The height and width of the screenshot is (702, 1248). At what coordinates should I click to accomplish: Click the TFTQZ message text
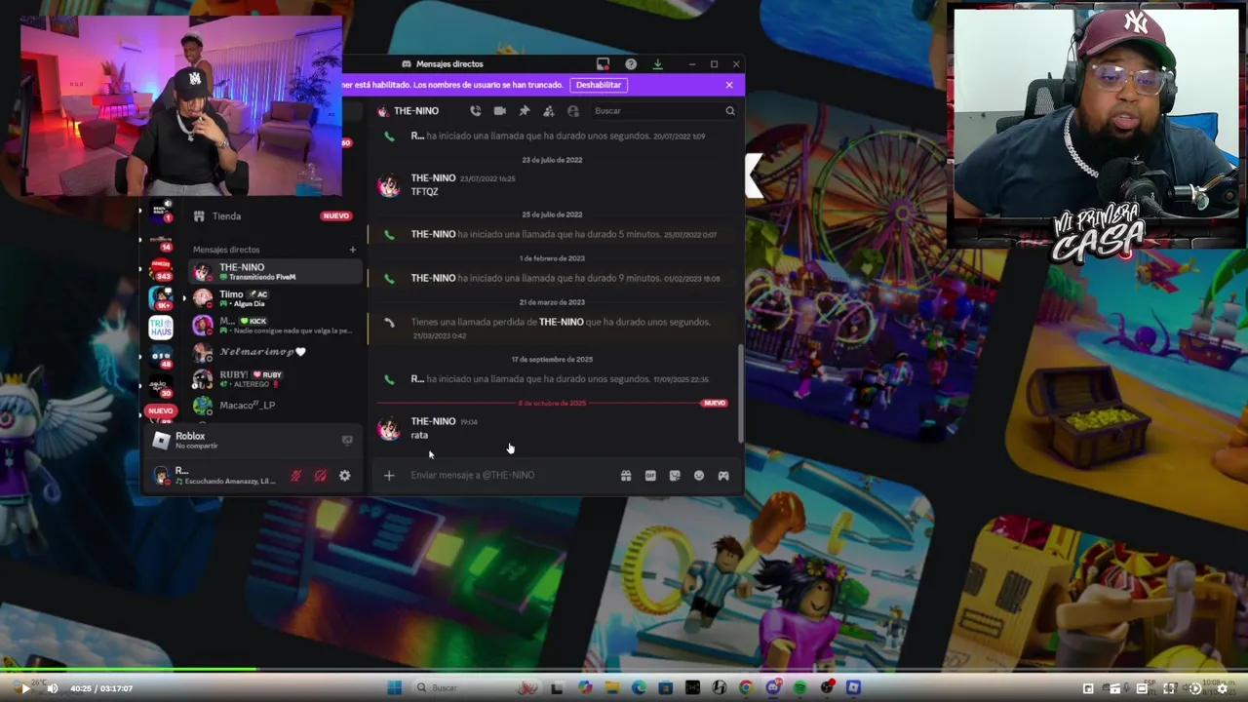click(x=424, y=192)
